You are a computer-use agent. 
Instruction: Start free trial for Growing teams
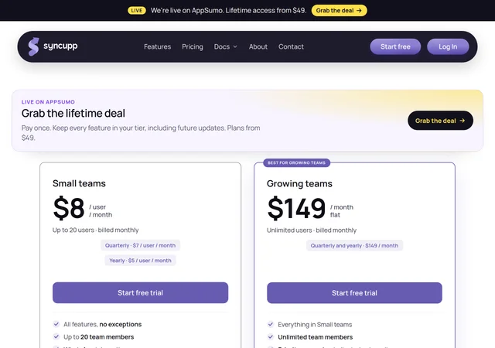354,293
